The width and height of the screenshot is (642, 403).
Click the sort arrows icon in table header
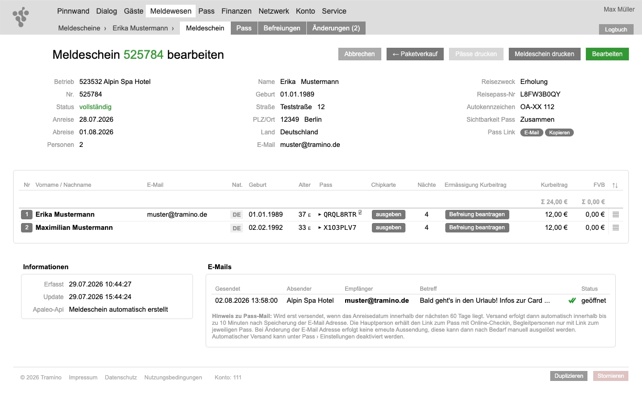[x=615, y=185]
